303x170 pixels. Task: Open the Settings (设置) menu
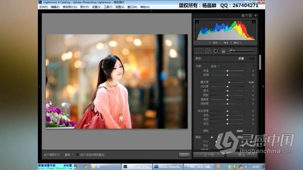pos(96,7)
